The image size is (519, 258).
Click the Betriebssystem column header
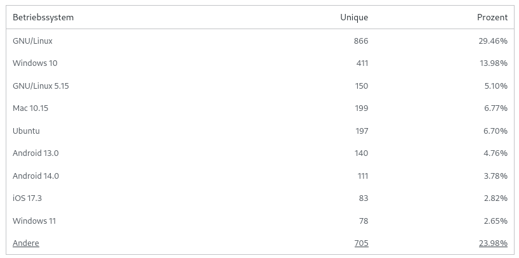click(x=43, y=17)
